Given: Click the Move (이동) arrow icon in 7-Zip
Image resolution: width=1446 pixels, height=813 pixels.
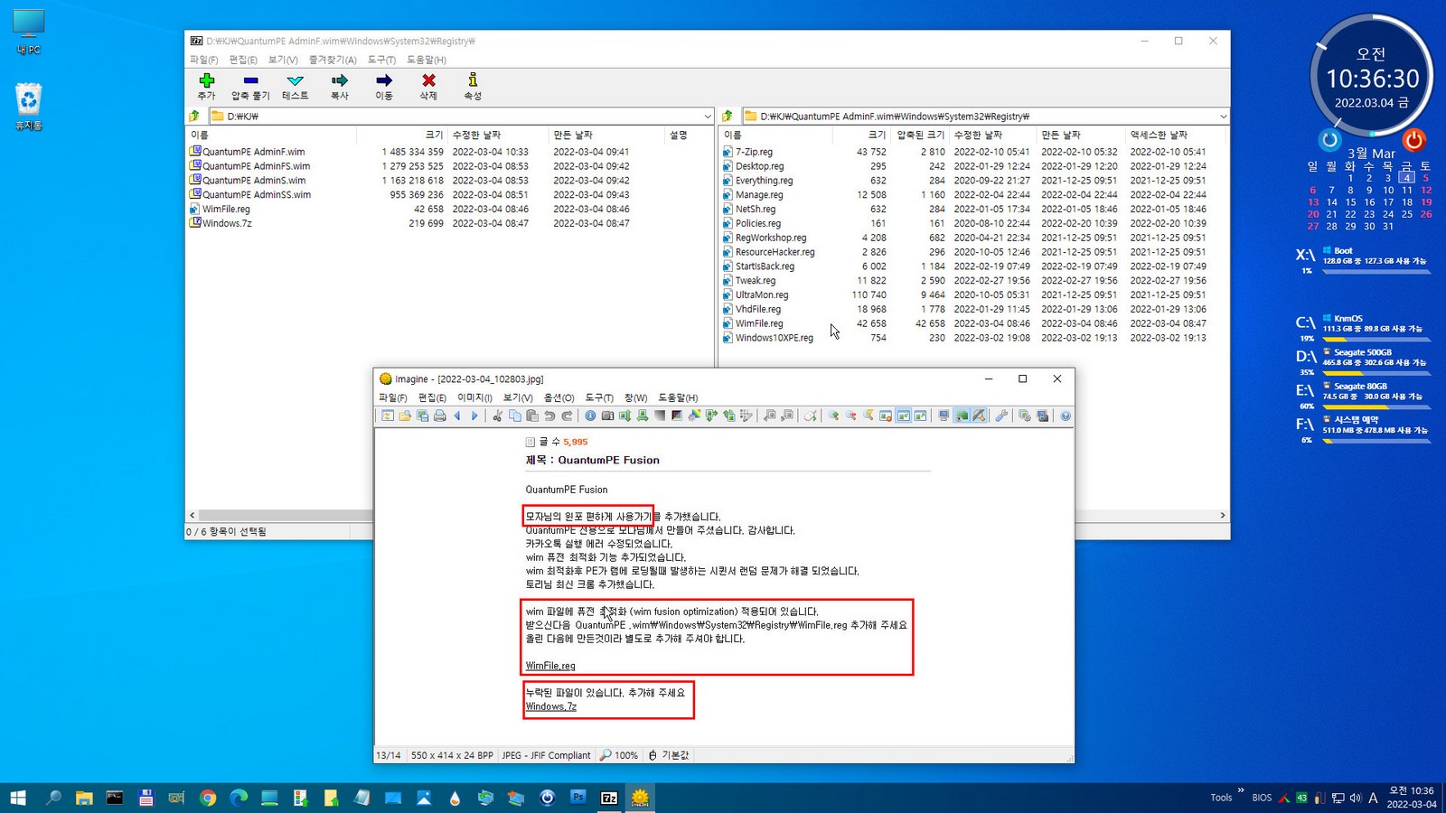Looking at the screenshot, I should (x=384, y=80).
